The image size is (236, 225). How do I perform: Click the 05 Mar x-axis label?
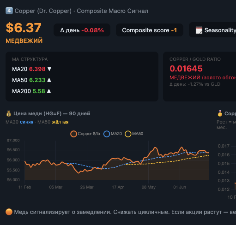coord(56,187)
